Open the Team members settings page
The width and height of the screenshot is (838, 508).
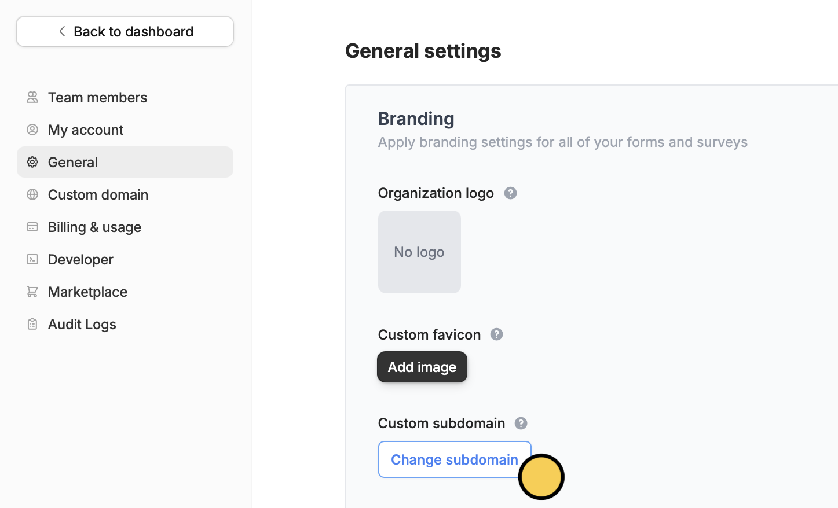pyautogui.click(x=97, y=97)
